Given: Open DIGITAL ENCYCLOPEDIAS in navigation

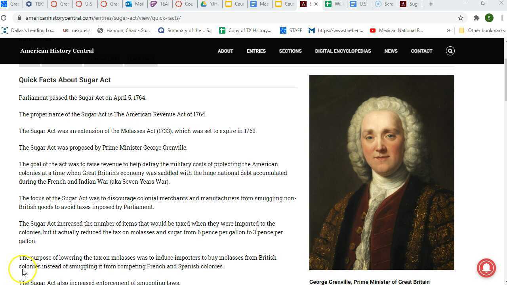Looking at the screenshot, I should 343,51.
